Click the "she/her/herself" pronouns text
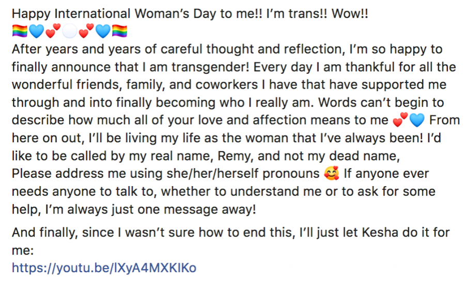Screen dimensions: 465x281 pos(213,174)
